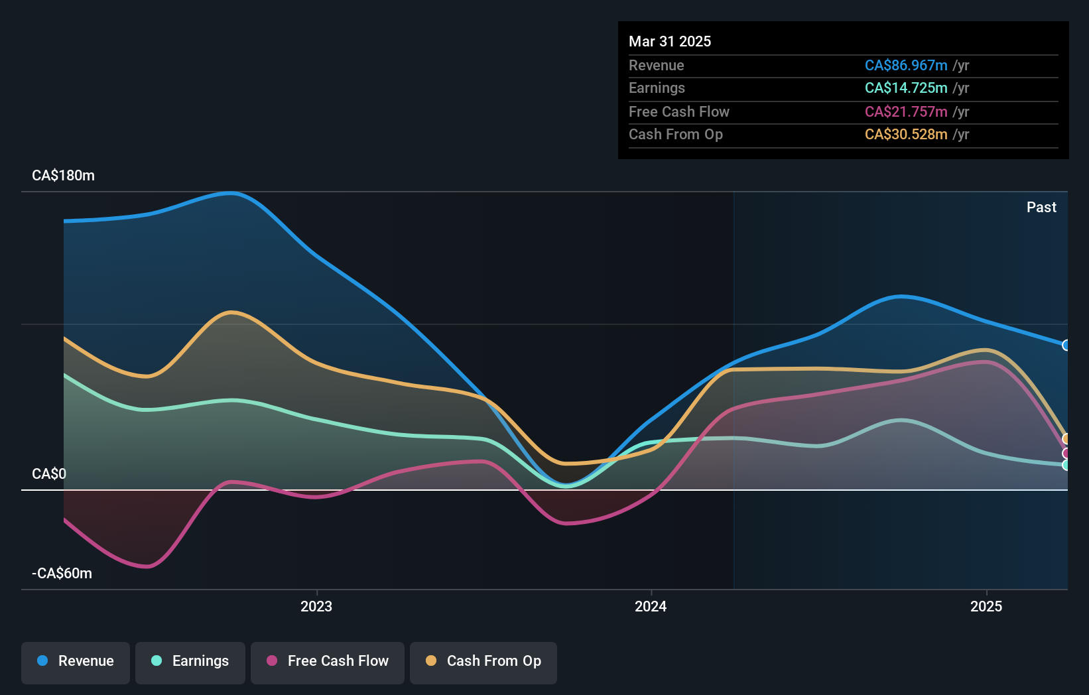Click the Free Cash Flow label in tooltip
This screenshot has height=695, width=1089.
[x=679, y=111]
